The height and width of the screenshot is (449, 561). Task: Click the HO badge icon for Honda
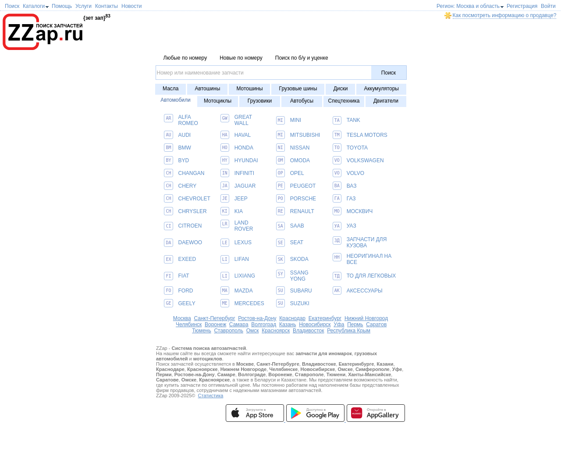(x=225, y=148)
